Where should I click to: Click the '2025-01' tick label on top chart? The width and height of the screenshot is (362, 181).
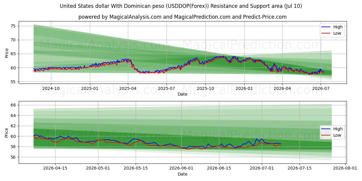pos(90,88)
